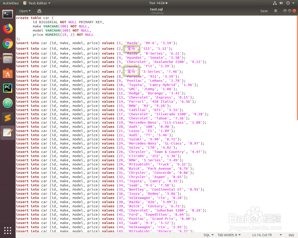Click 'Continental GT' in the Bentley row
The width and height of the screenshot is (298, 238).
coord(167,190)
